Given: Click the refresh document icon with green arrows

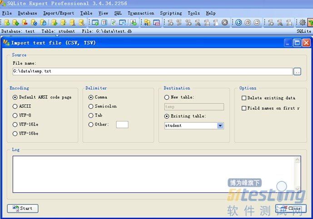Looking at the screenshot, I should [114, 22].
